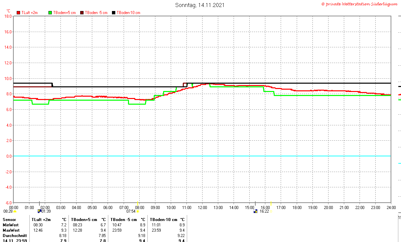The image size is (401, 242).
Task: Click the 12:00 label on time axis
Action: click(202, 208)
